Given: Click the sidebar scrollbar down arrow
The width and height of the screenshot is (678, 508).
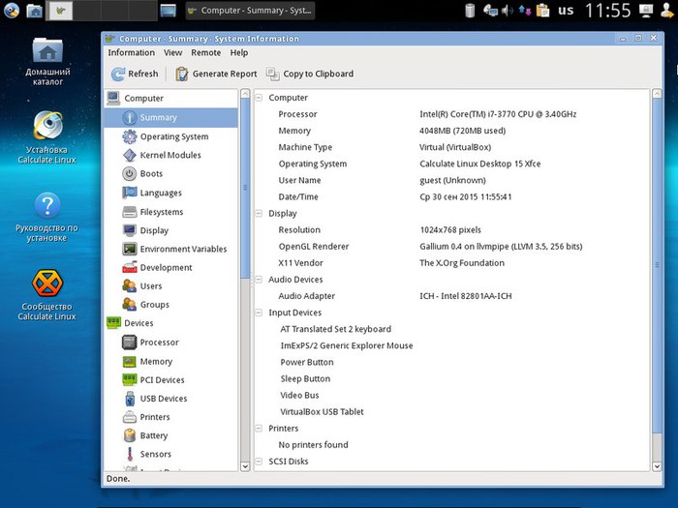Looking at the screenshot, I should [245, 466].
